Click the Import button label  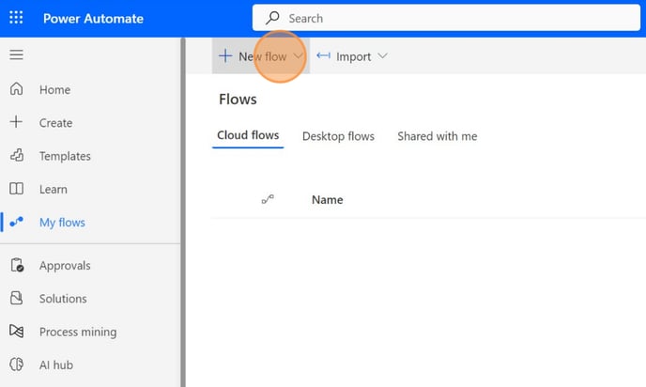pos(353,56)
